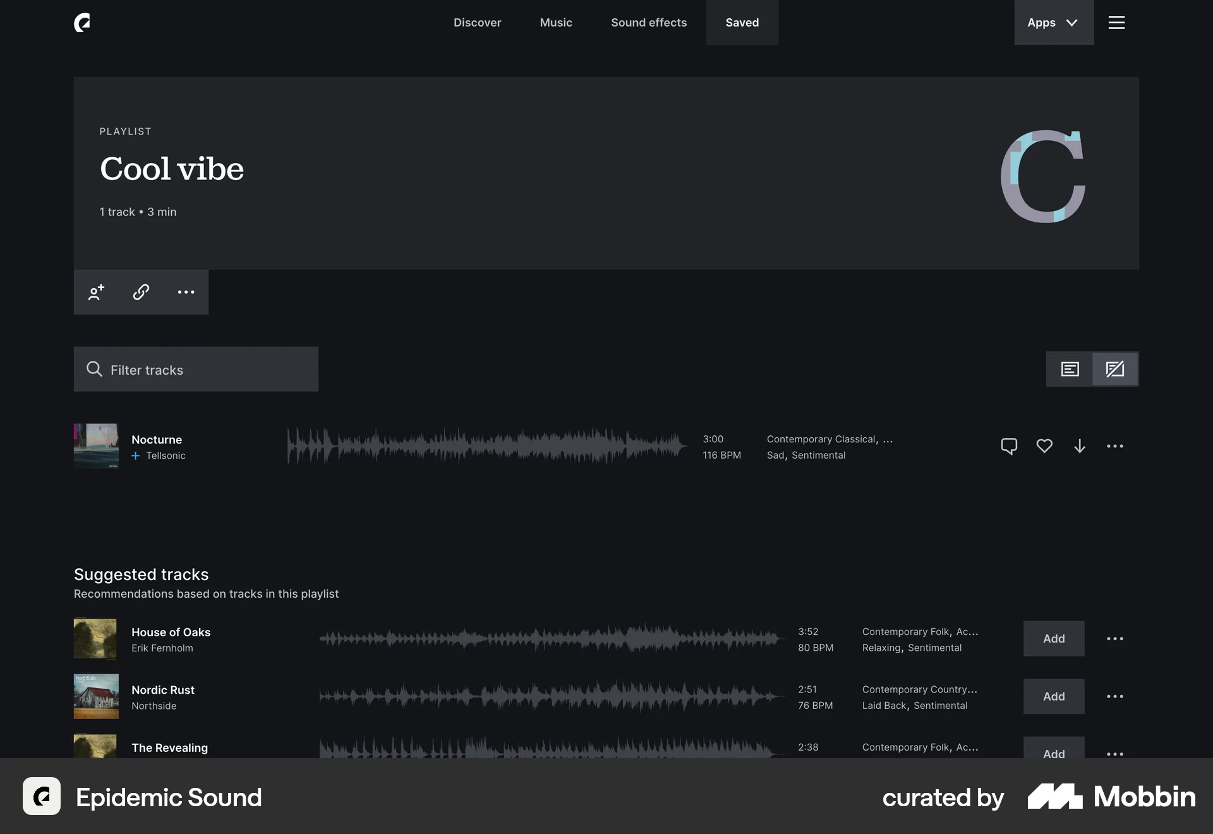Enable compact view without descriptions

[x=1115, y=369]
